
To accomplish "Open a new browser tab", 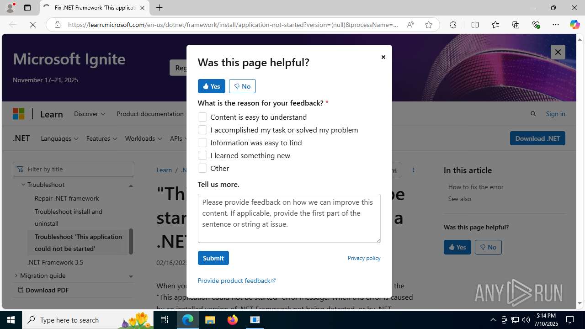I will click(x=159, y=8).
